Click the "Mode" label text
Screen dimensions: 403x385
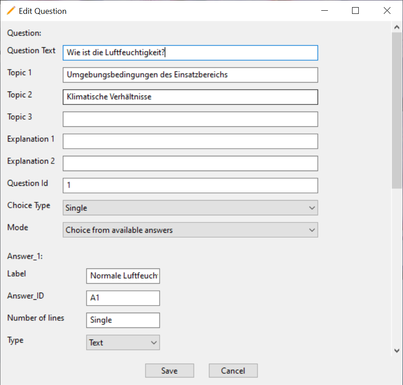click(18, 227)
